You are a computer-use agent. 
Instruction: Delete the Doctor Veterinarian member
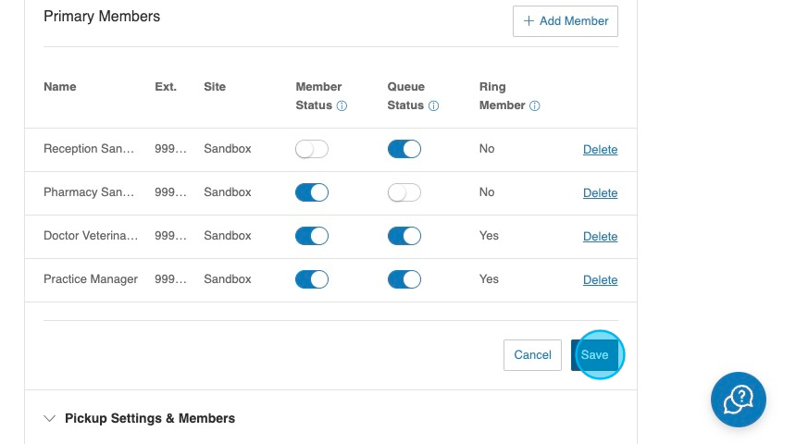pos(600,237)
